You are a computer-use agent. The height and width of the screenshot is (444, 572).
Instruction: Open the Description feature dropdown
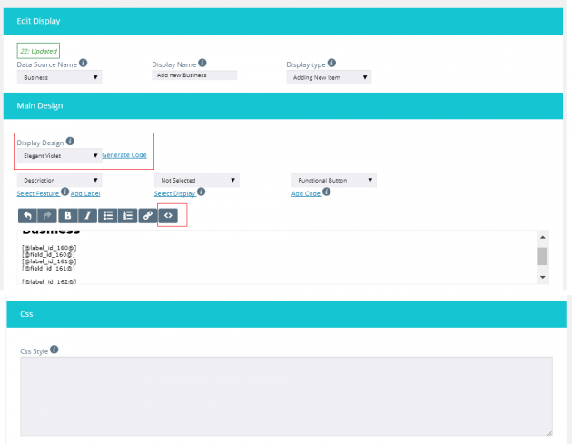[59, 180]
